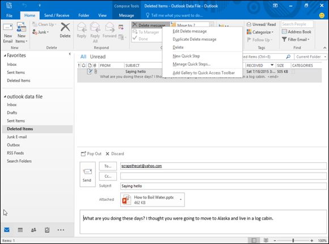Collapse the Favorites section

pos(5,56)
